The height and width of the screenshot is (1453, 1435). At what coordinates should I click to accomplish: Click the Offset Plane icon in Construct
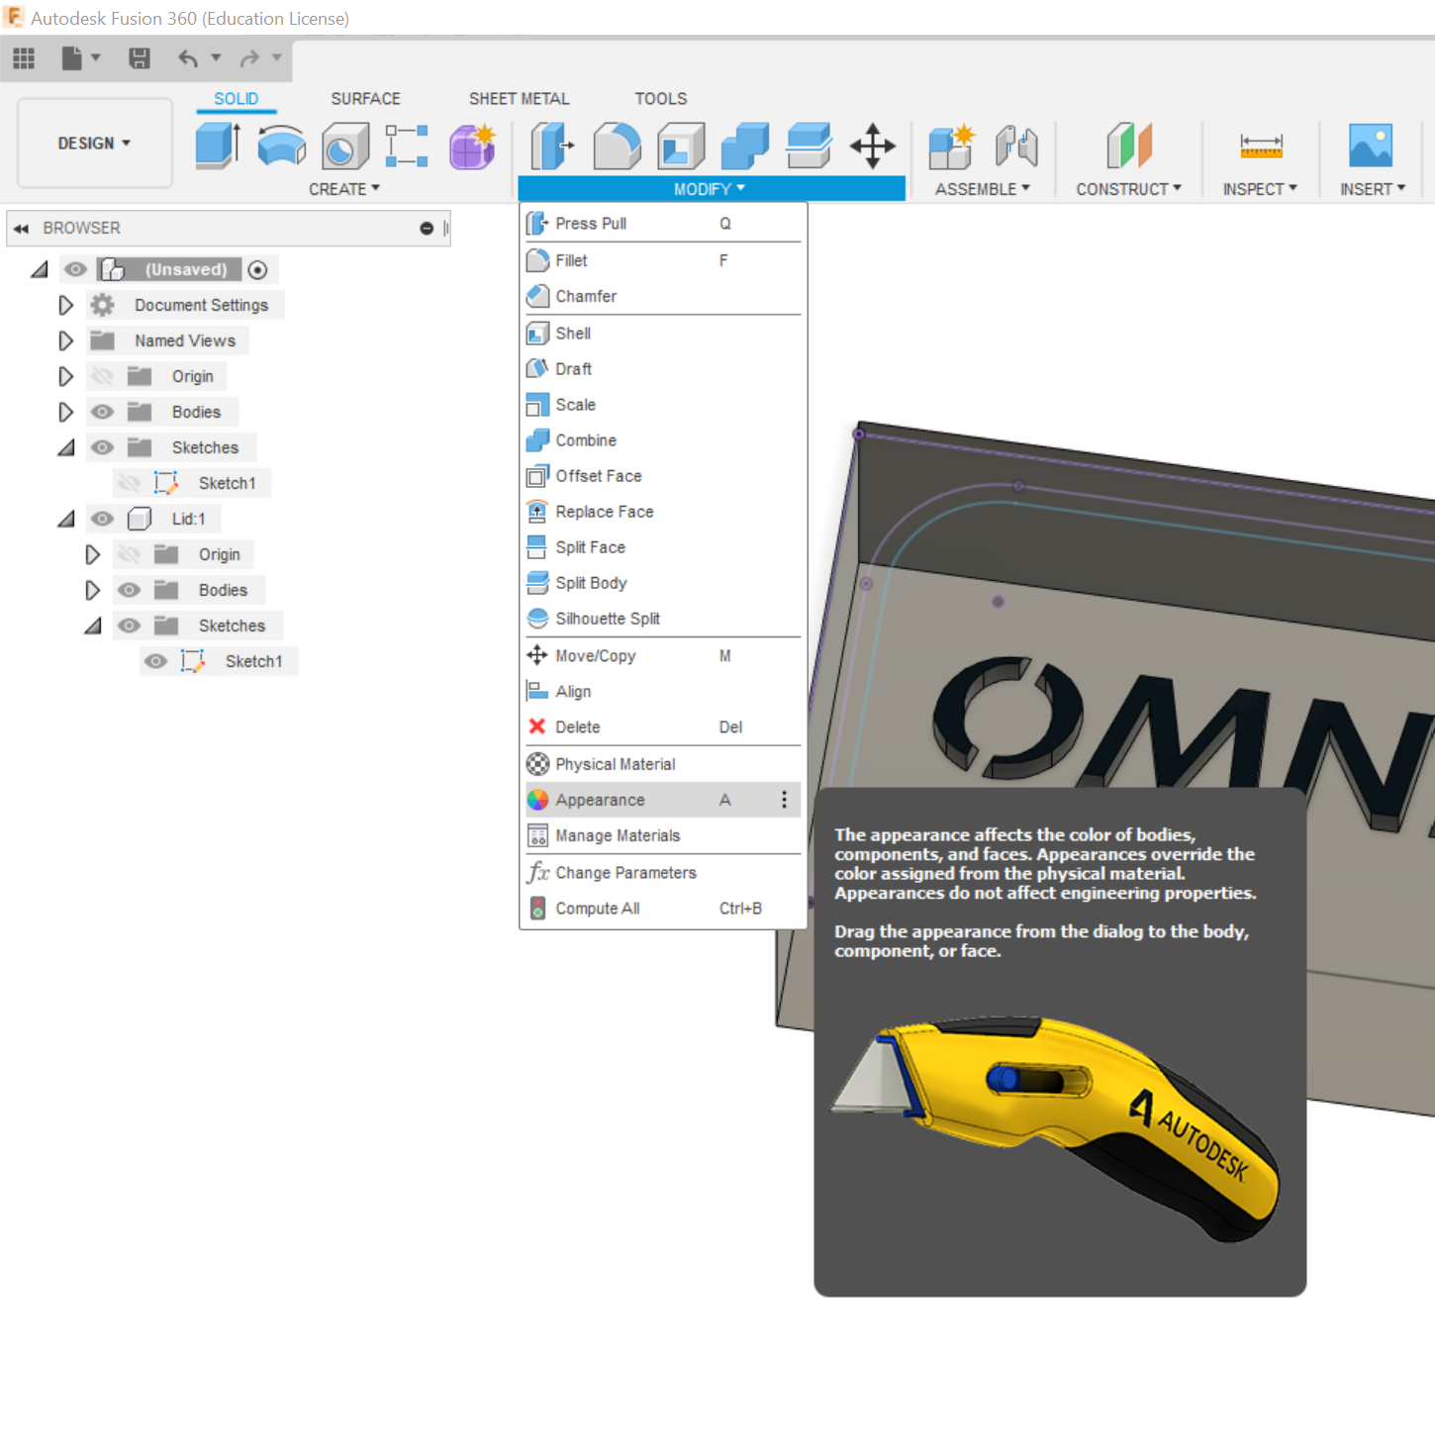click(1129, 146)
